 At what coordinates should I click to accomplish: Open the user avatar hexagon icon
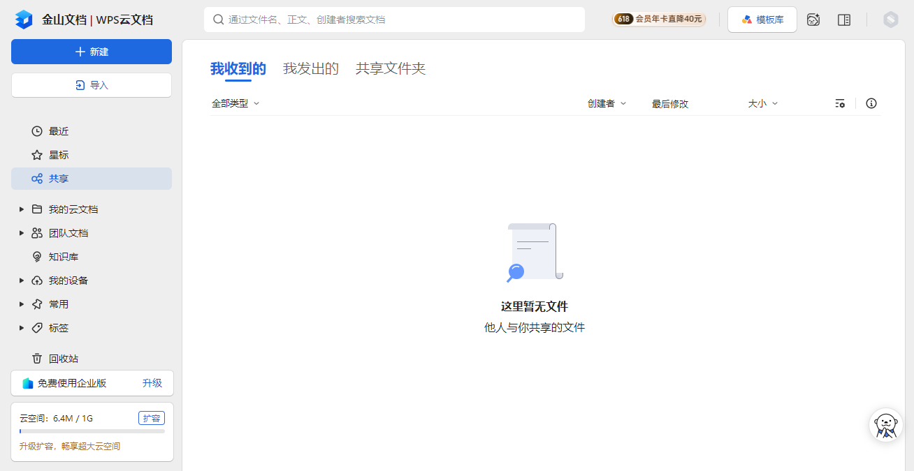pyautogui.click(x=890, y=20)
